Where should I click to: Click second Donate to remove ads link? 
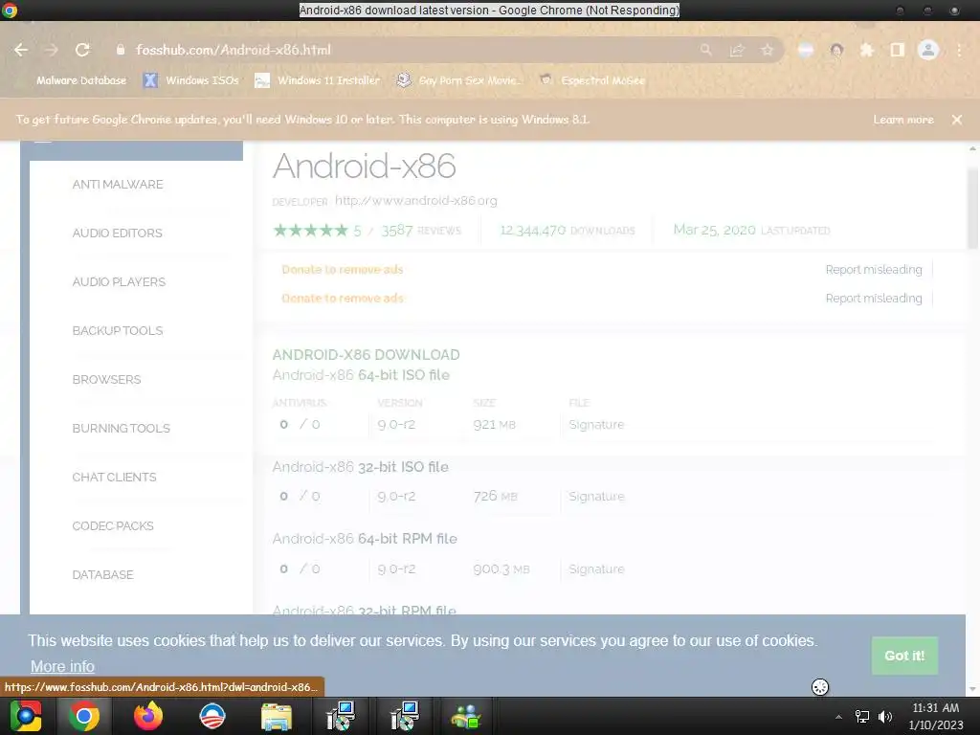(x=343, y=299)
